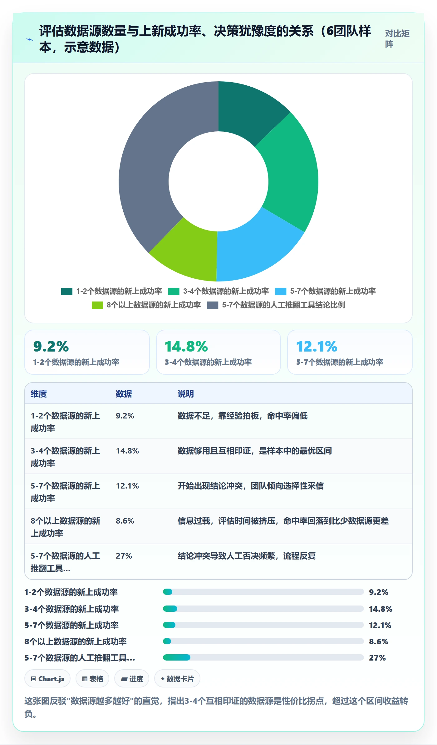Click the 数据卡片 tag chip
Screen dimensions: 437x745
[x=177, y=679]
